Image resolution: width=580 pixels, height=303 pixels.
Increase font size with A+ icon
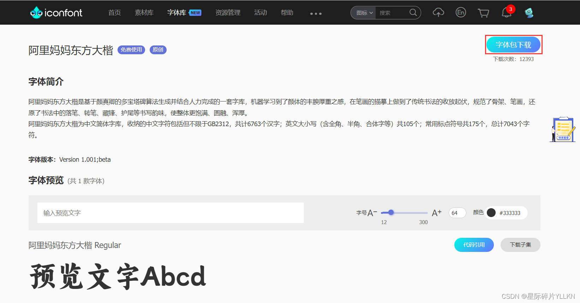[437, 213]
